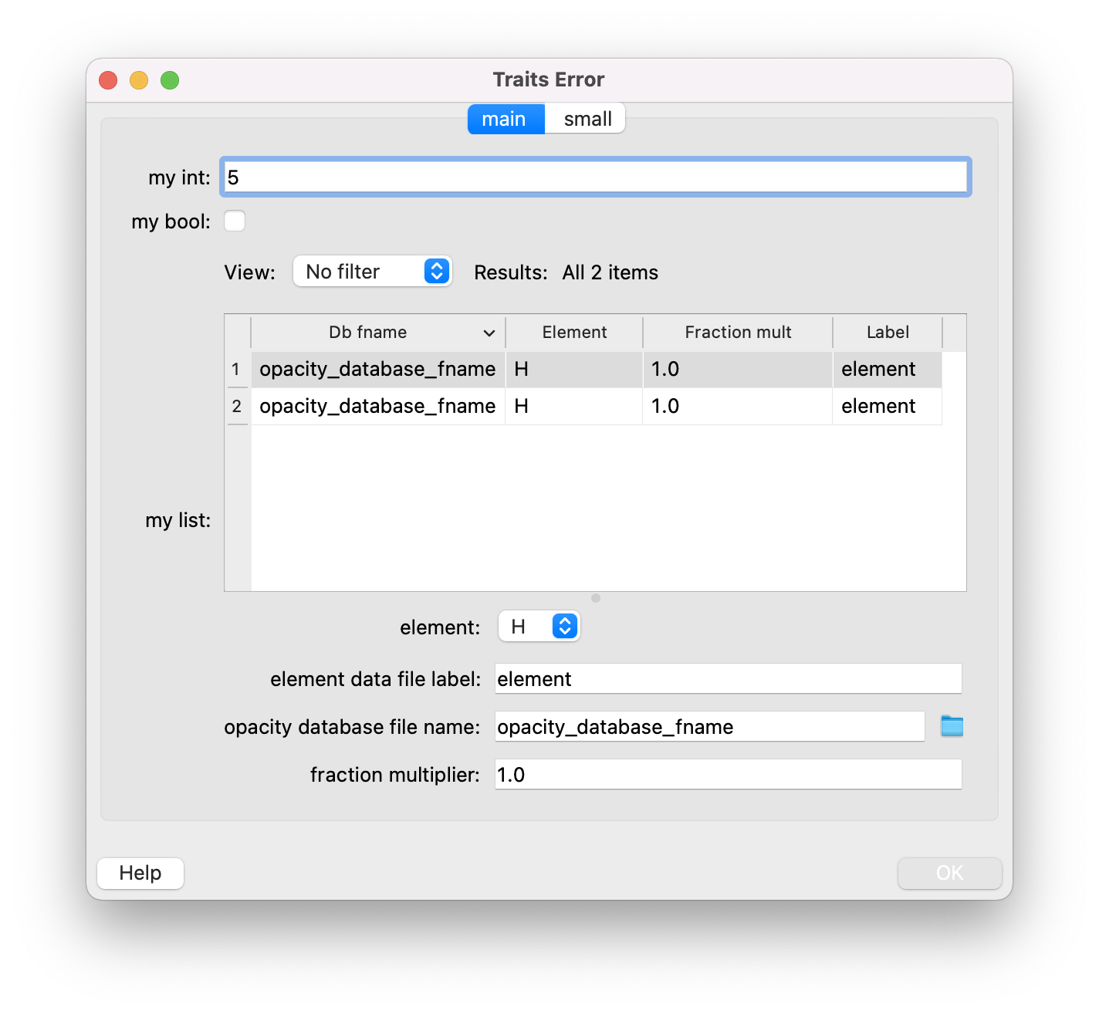Click the resize handle below the table
1099x1014 pixels.
595,597
